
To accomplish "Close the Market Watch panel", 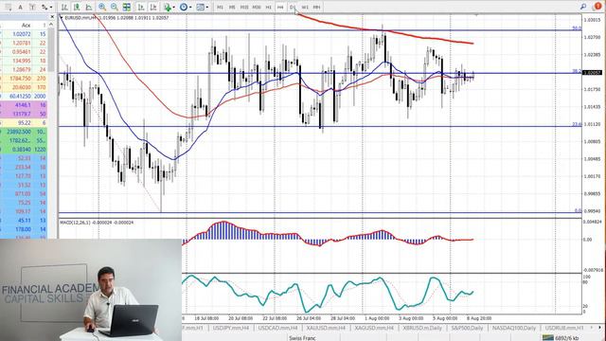I will [x=52, y=17].
